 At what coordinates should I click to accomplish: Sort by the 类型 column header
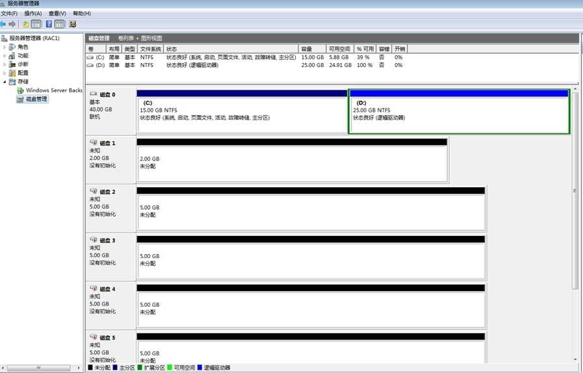129,49
